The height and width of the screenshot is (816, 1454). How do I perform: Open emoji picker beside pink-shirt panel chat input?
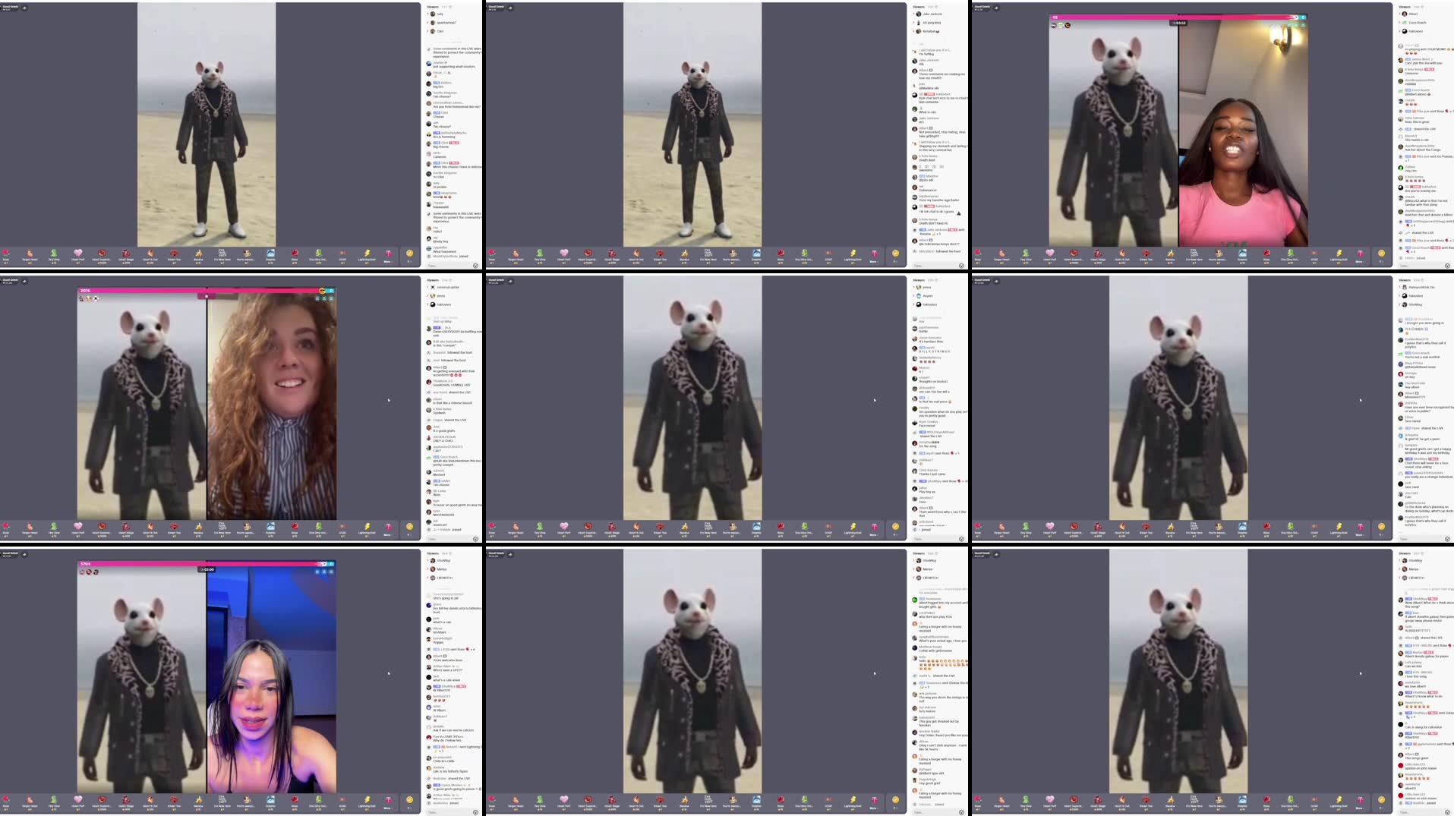(x=1448, y=266)
